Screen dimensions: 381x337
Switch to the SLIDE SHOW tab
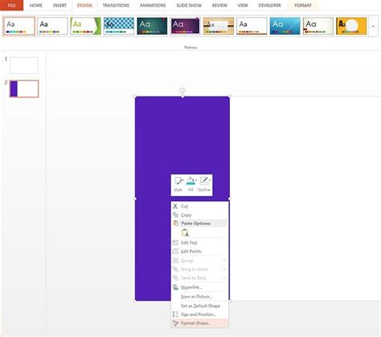[x=189, y=6]
